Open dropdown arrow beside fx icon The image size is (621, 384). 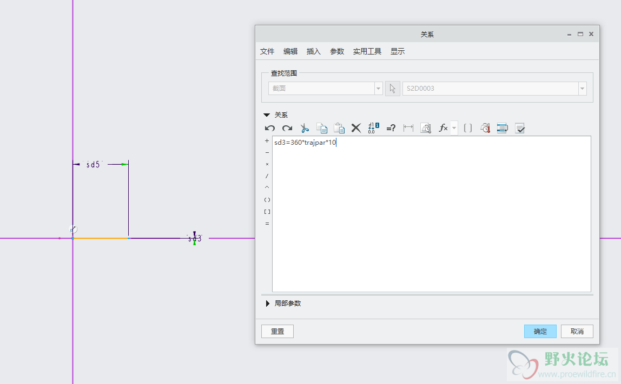pyautogui.click(x=454, y=128)
